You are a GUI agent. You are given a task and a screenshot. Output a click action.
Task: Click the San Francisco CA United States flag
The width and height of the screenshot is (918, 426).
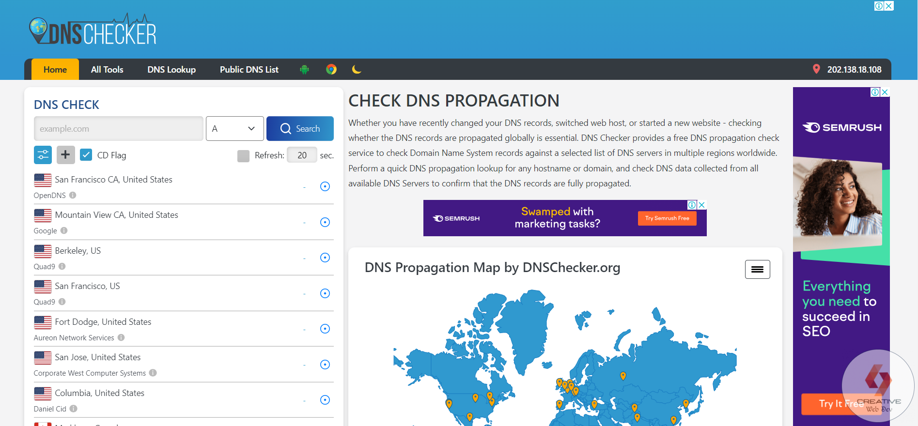point(43,180)
